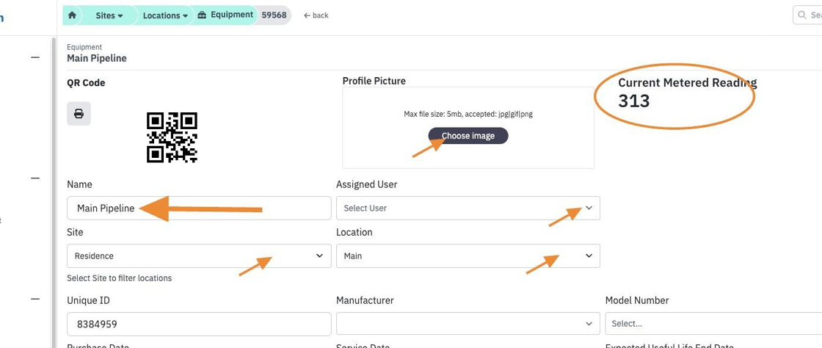This screenshot has width=822, height=348.
Task: Expand the Assigned User dropdown
Action: [468, 208]
